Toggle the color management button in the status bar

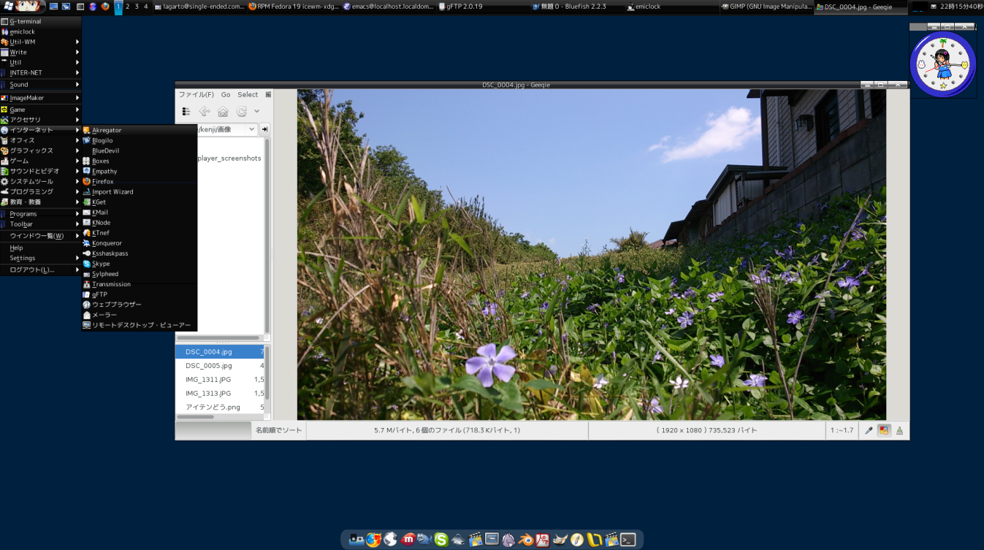coord(884,430)
